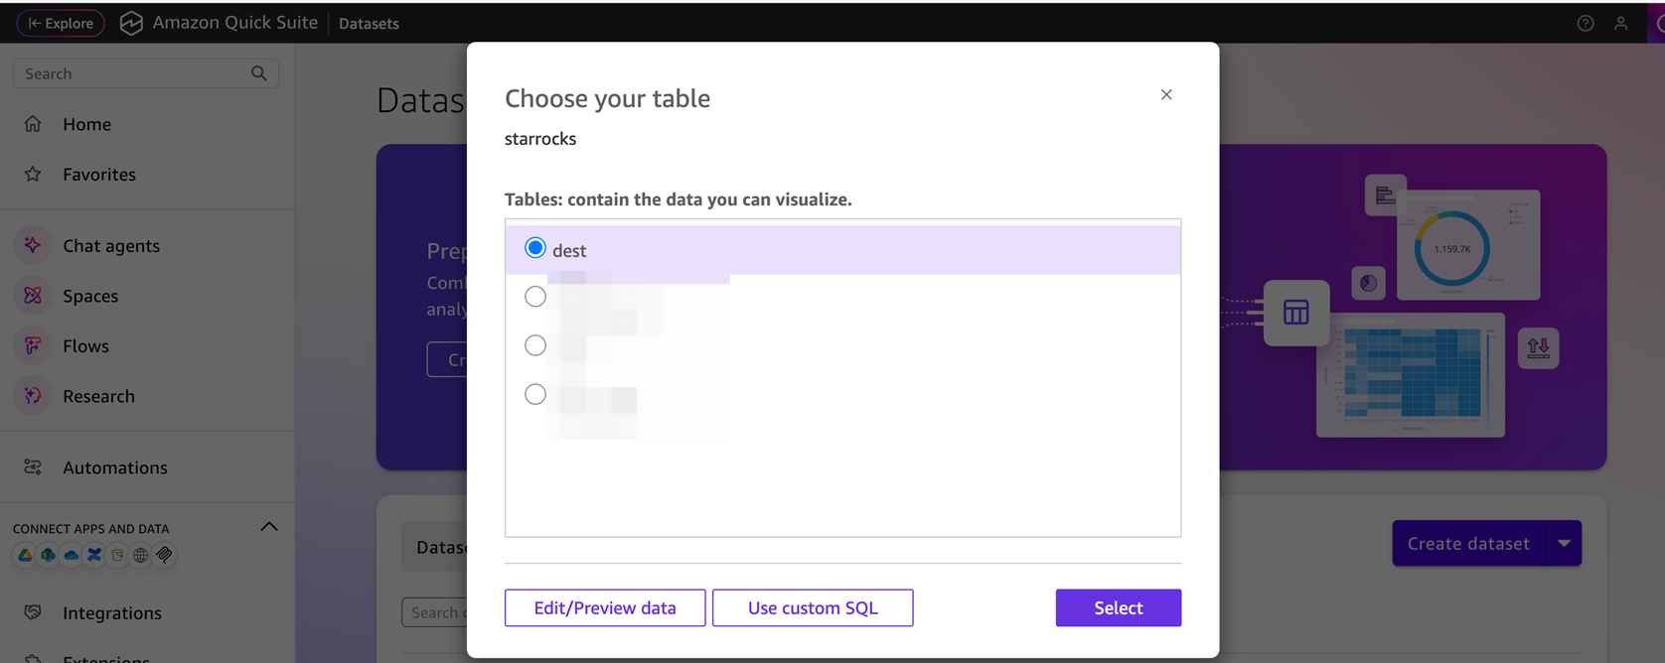Select the fourth table radio button
The height and width of the screenshot is (663, 1665).
(x=535, y=394)
